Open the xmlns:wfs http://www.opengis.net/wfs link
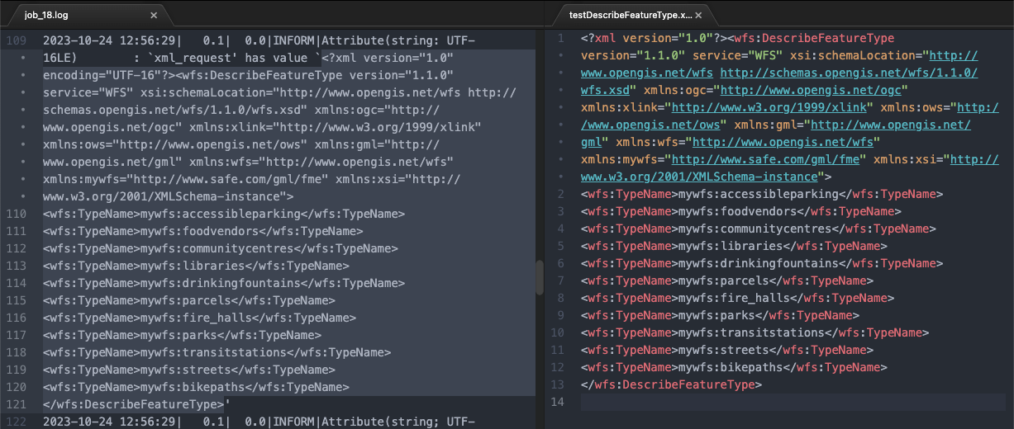1014x429 pixels. (782, 142)
